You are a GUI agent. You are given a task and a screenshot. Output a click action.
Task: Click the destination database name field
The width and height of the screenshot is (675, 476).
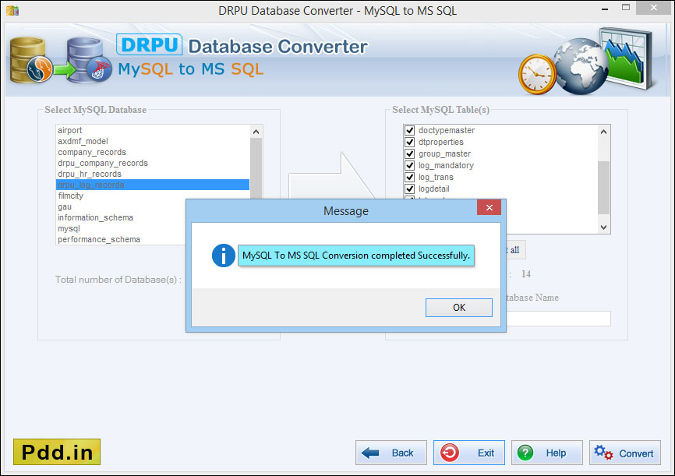tap(558, 319)
